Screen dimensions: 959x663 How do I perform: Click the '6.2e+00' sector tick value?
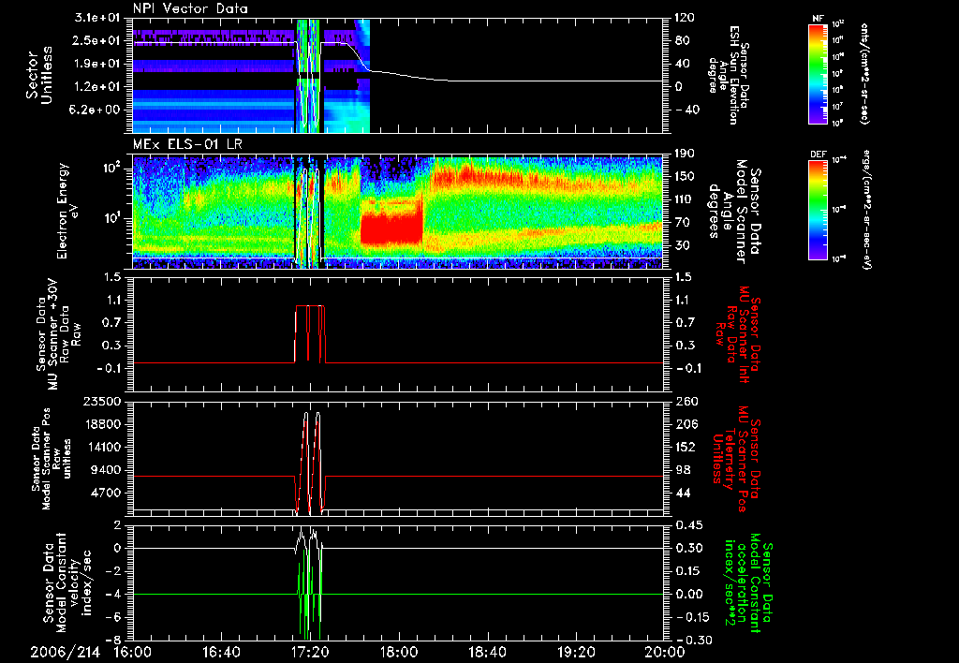tap(95, 110)
